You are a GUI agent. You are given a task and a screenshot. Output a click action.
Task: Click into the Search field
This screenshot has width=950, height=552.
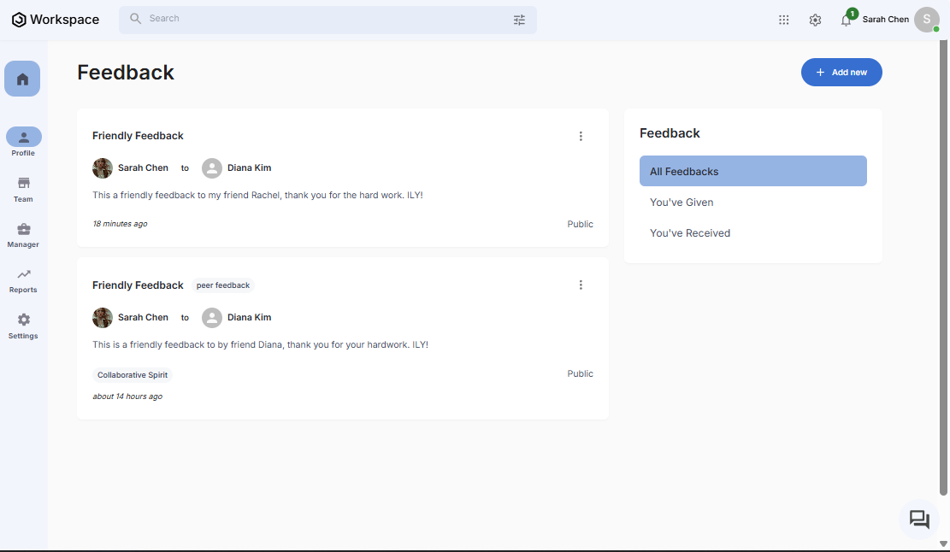[325, 19]
